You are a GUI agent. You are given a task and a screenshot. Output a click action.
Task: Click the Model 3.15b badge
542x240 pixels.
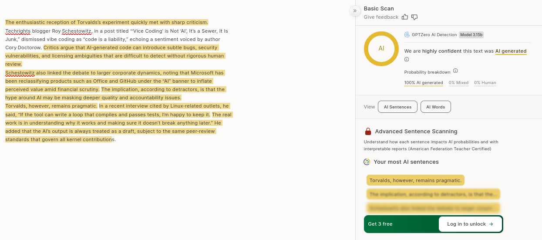(471, 35)
